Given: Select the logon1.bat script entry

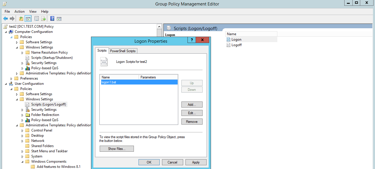Looking at the screenshot, I should (139, 82).
